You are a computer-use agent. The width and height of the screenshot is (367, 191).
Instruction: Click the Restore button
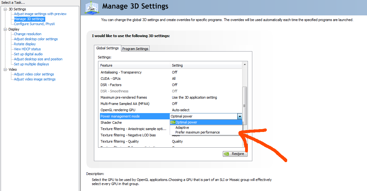click(x=235, y=154)
